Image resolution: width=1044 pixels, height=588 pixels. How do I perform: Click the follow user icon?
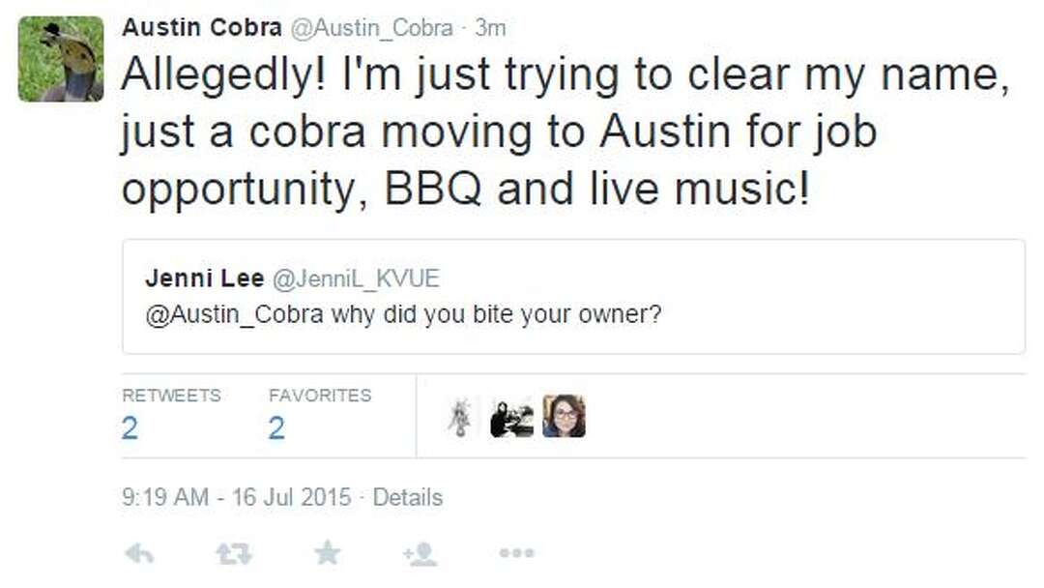point(421,552)
